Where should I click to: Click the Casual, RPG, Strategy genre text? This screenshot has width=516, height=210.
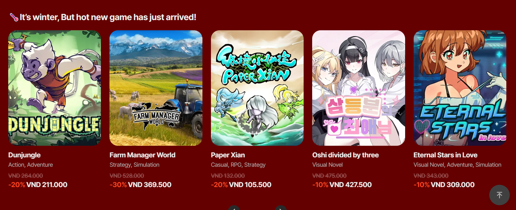(238, 165)
